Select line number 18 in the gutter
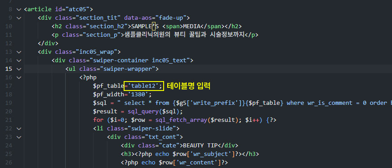 pyautogui.click(x=9, y=95)
